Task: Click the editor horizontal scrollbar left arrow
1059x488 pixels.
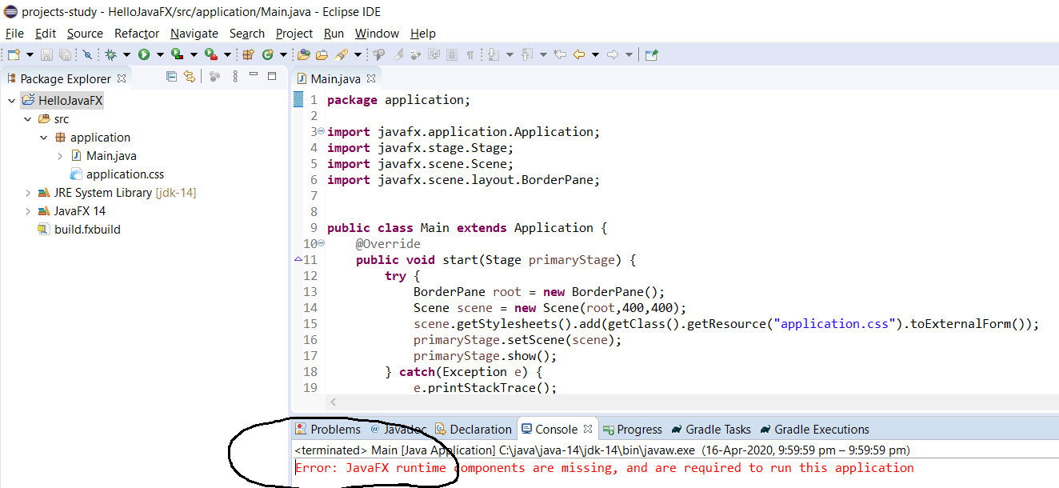Action: (x=334, y=402)
